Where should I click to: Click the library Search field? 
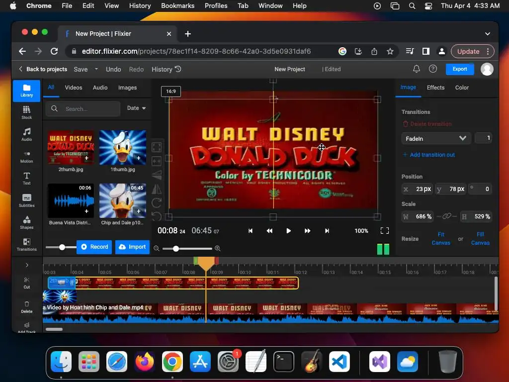(83, 108)
